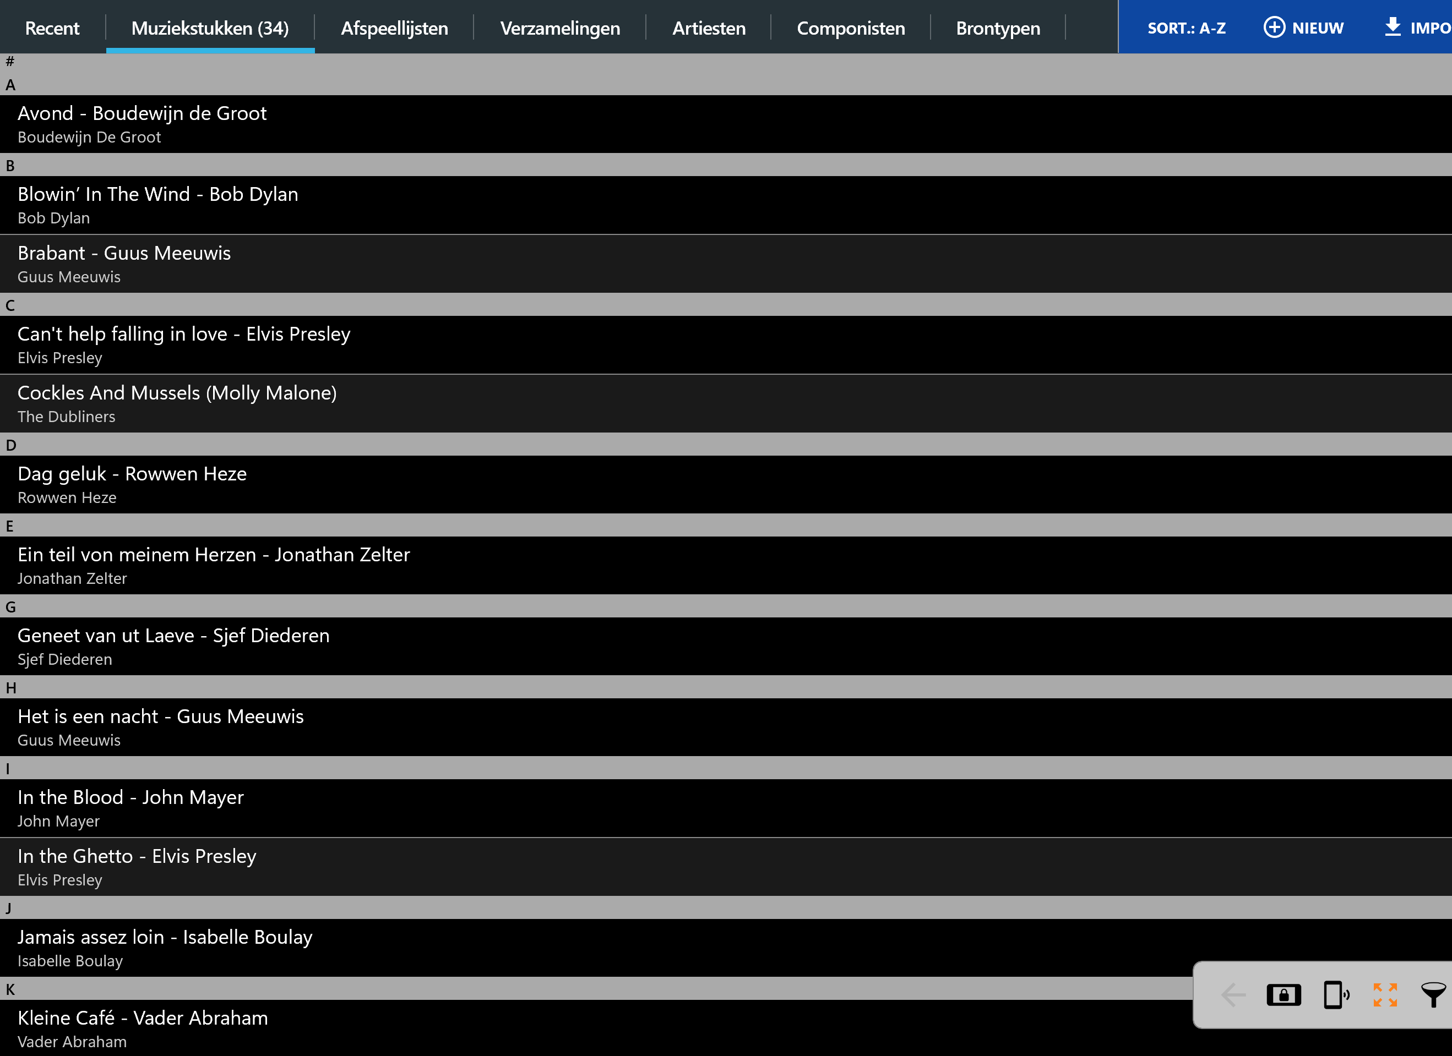This screenshot has height=1056, width=1452.
Task: Switch to the Recent tab
Action: click(x=52, y=28)
